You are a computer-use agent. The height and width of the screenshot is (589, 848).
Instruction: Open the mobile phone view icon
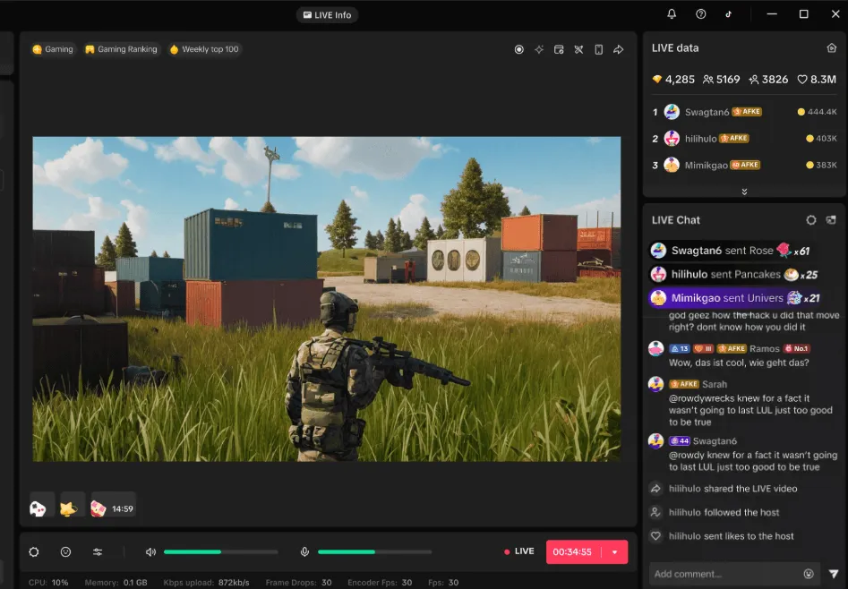click(x=598, y=49)
